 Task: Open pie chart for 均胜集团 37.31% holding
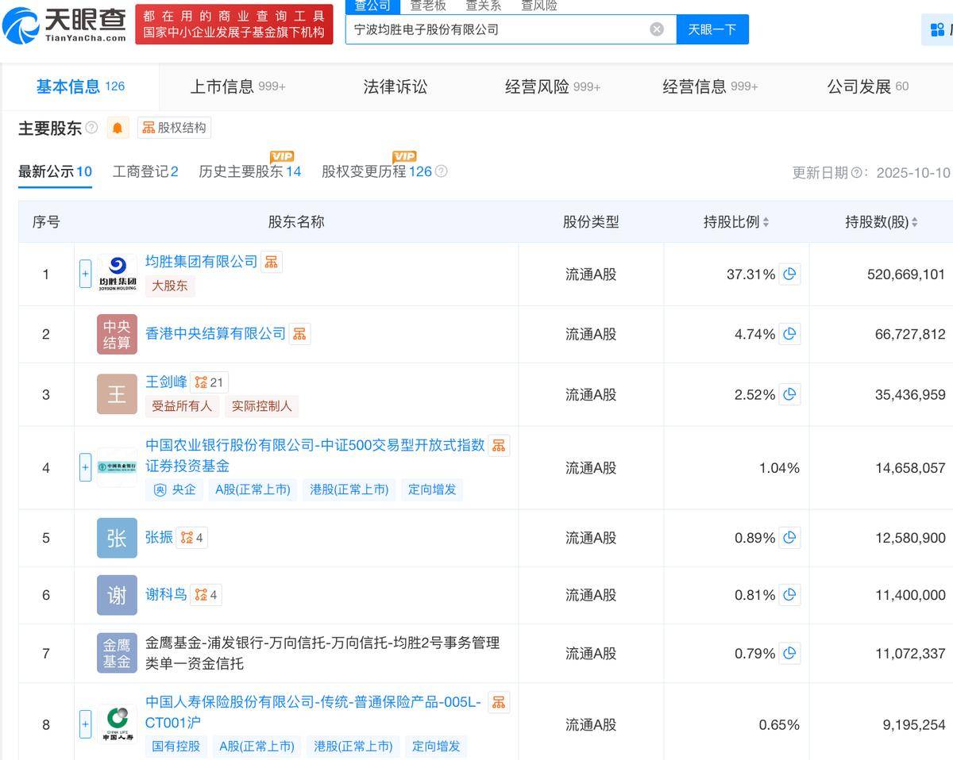point(789,274)
